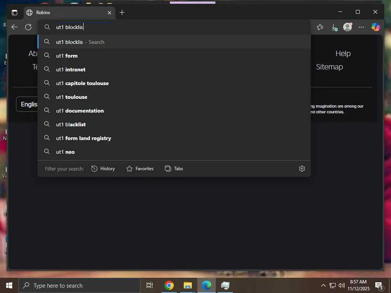Screen dimensions: 391x293
Task: Click the browser back arrow
Action: coord(15,27)
